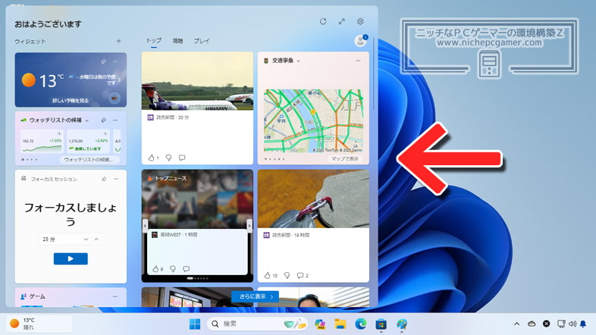
Task: Comment on the Top News carousel story
Action: [x=187, y=269]
